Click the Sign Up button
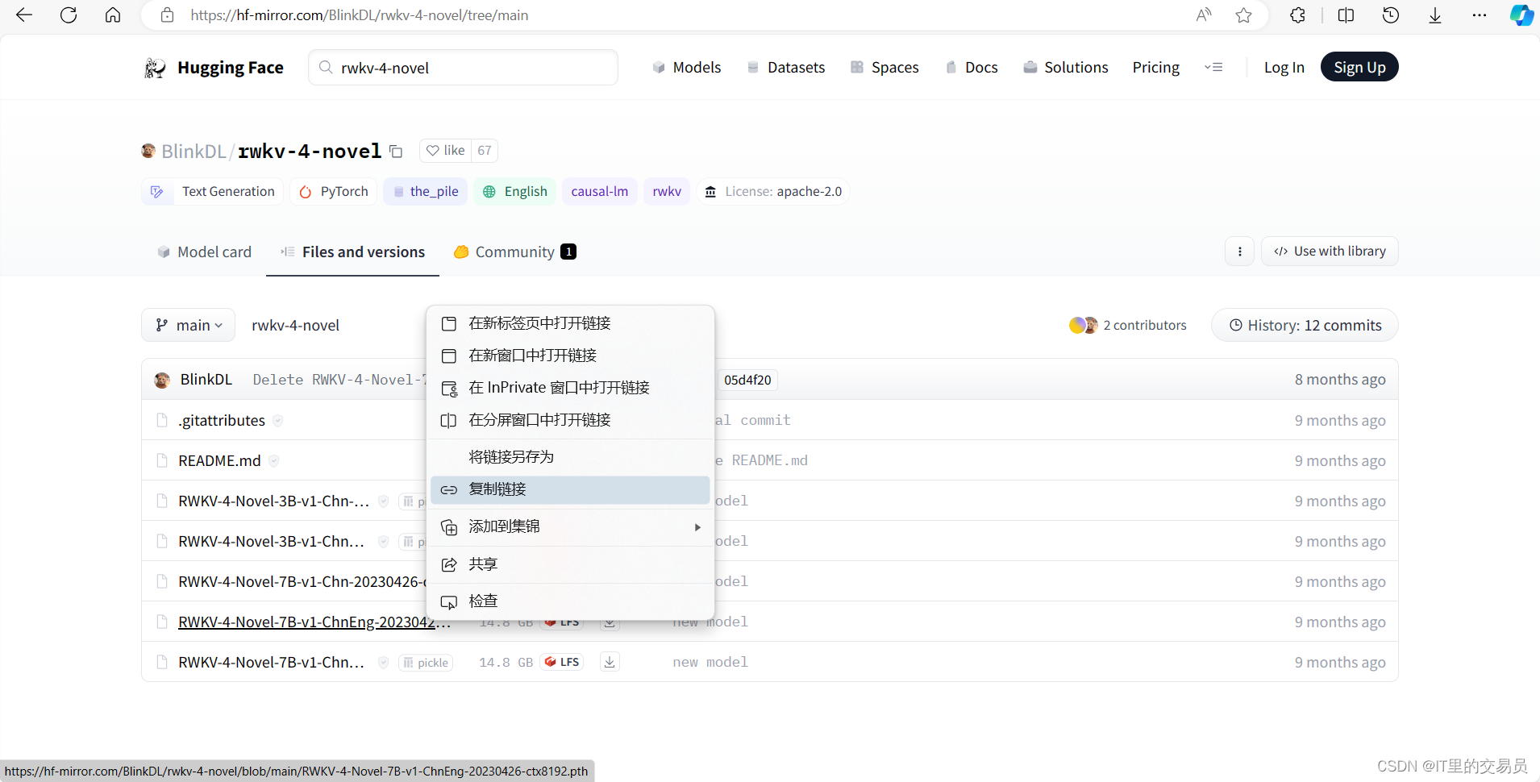The width and height of the screenshot is (1540, 782). pyautogui.click(x=1359, y=67)
